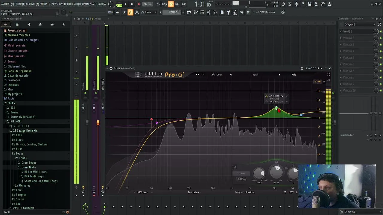The width and height of the screenshot is (383, 215).
Task: Click the stamp tool icon
Action: [137, 12]
